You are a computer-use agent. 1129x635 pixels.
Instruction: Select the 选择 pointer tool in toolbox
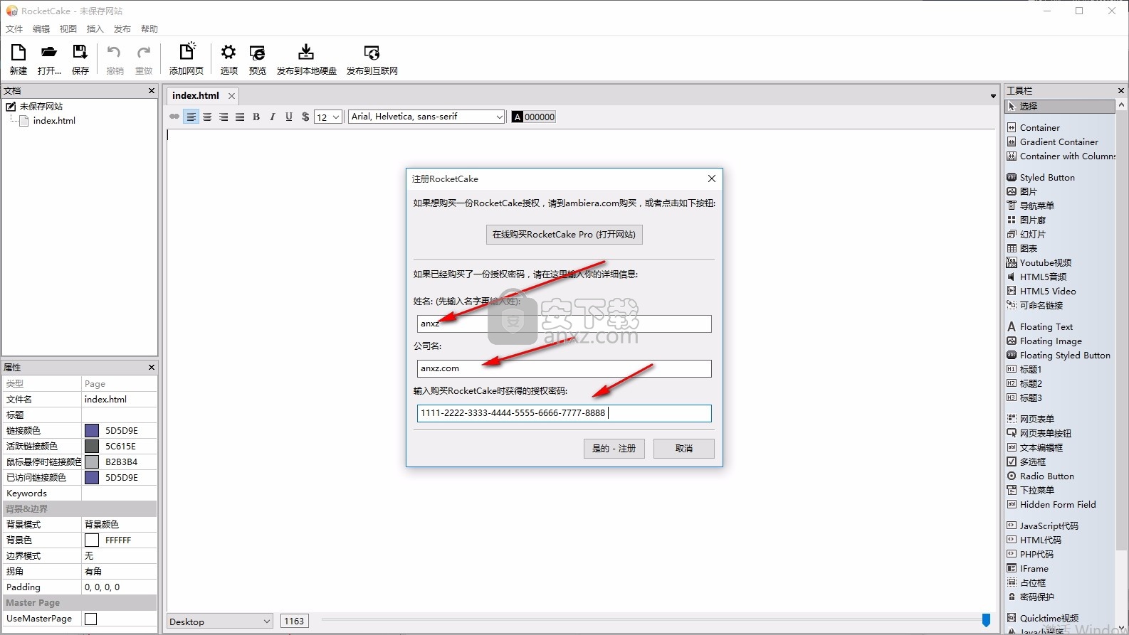1060,106
